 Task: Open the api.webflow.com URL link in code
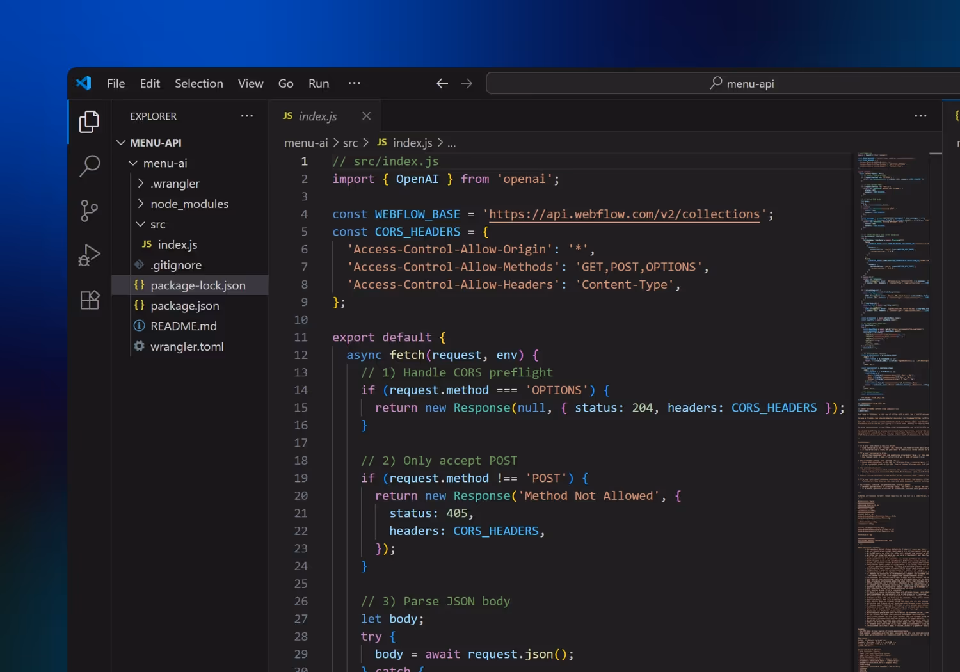624,214
